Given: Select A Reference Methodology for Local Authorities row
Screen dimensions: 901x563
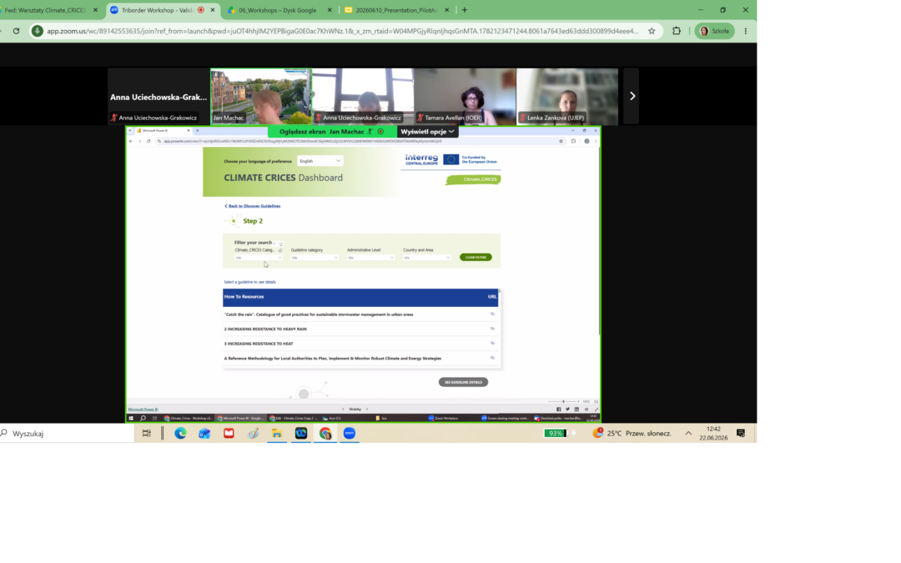Looking at the screenshot, I should (360, 359).
